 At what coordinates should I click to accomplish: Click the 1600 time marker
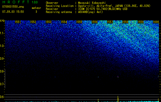click(x=156, y=22)
